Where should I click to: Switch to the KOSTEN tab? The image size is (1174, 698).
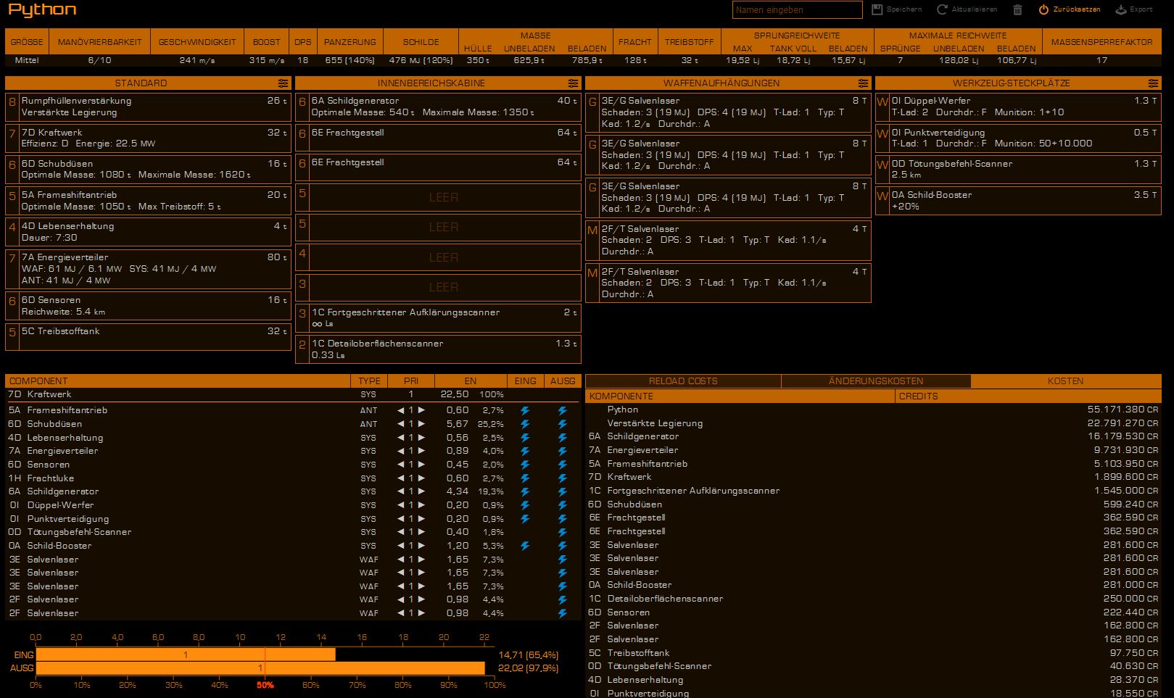[x=1066, y=381]
